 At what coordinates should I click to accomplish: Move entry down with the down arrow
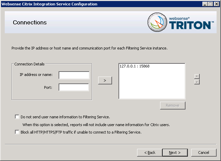click(197, 82)
